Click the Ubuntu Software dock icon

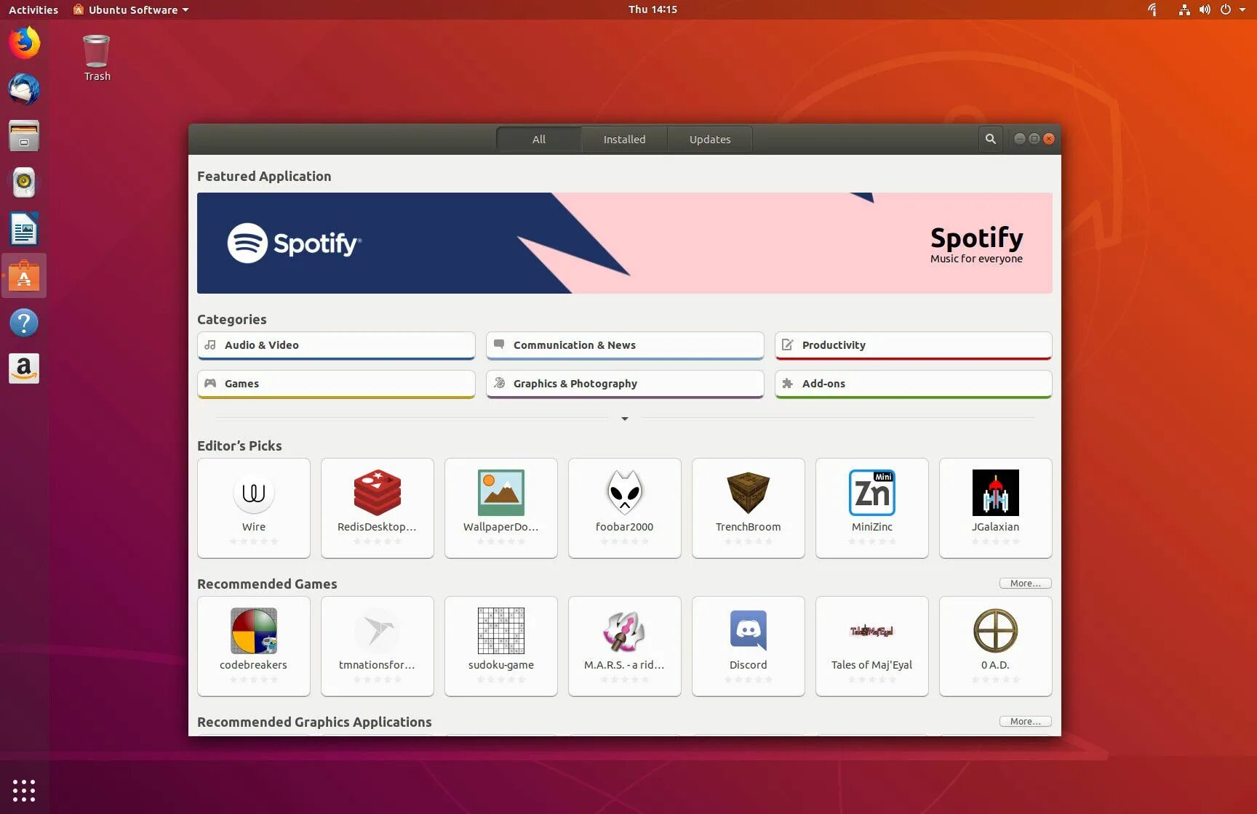tap(24, 275)
